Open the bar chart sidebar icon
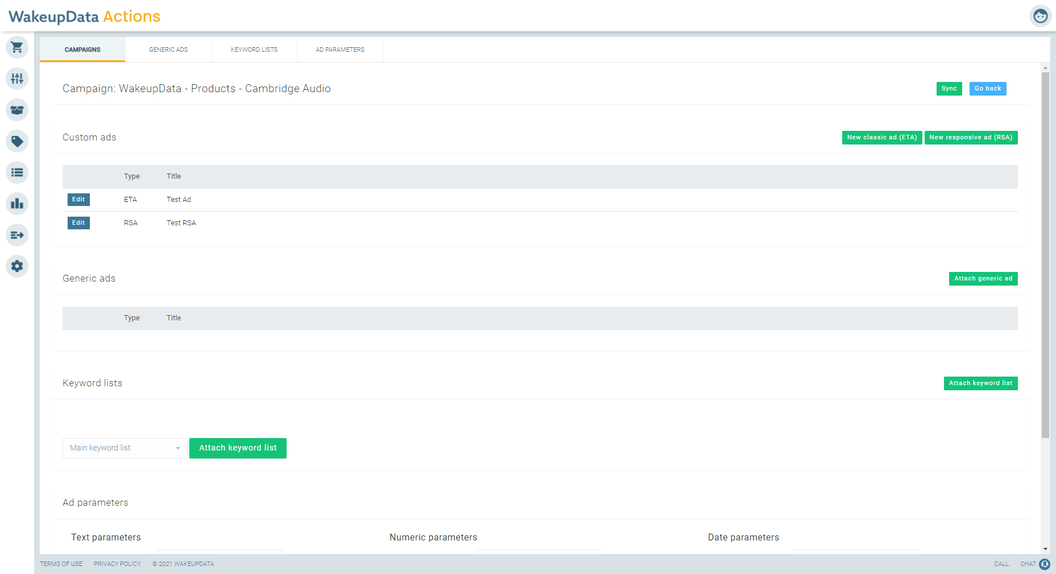This screenshot has width=1056, height=574. pyautogui.click(x=17, y=204)
